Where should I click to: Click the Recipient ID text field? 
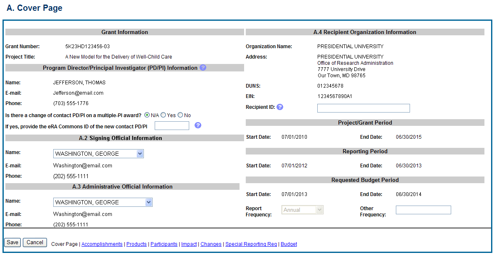click(363, 108)
